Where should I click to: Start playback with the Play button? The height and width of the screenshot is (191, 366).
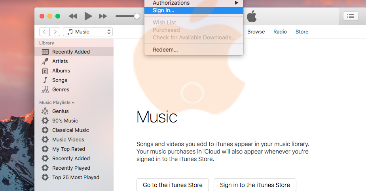(x=88, y=16)
